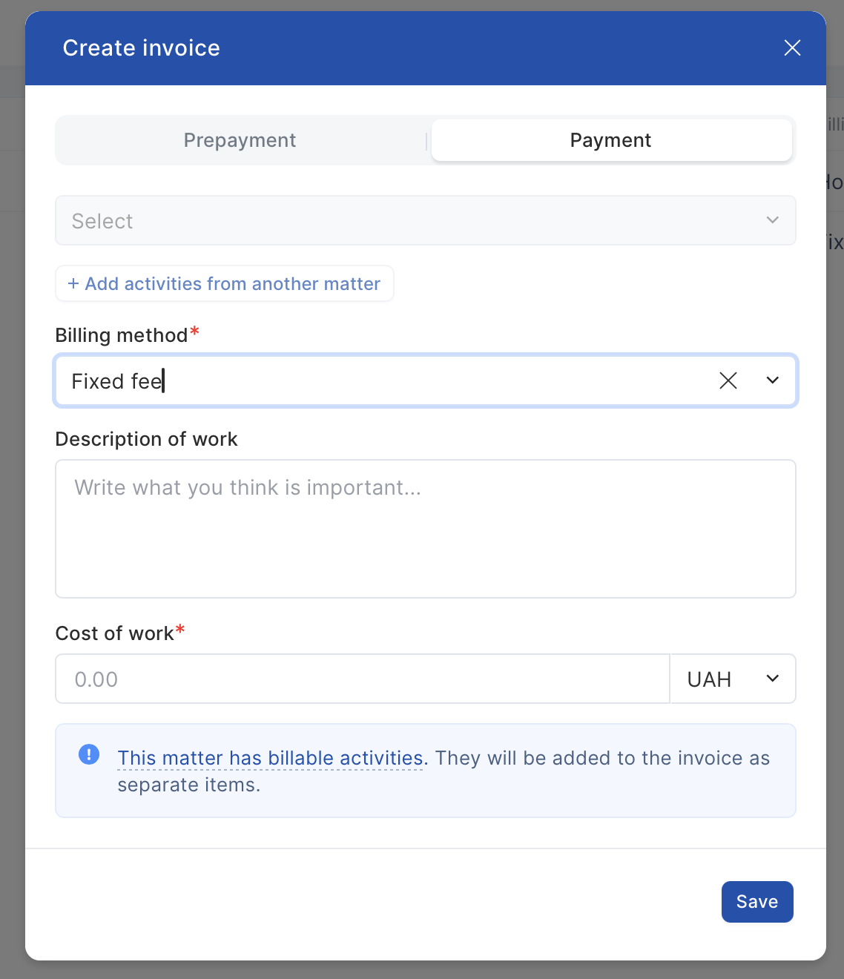Viewport: 844px width, 979px height.
Task: Focus the Billing method field showing Fixed fee
Action: 371,381
